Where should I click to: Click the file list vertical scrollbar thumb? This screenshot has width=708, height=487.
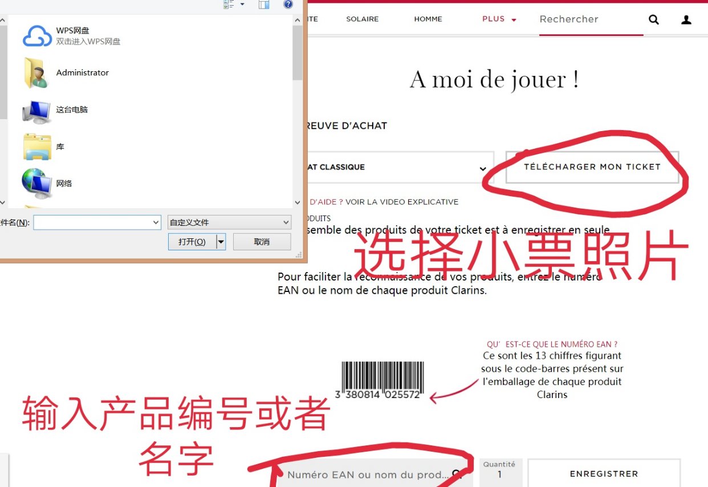coord(297,52)
